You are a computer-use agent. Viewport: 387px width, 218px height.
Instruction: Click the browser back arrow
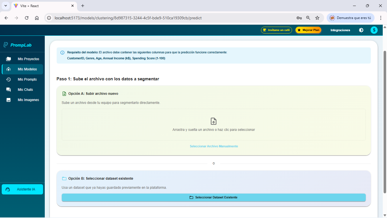click(x=6, y=18)
